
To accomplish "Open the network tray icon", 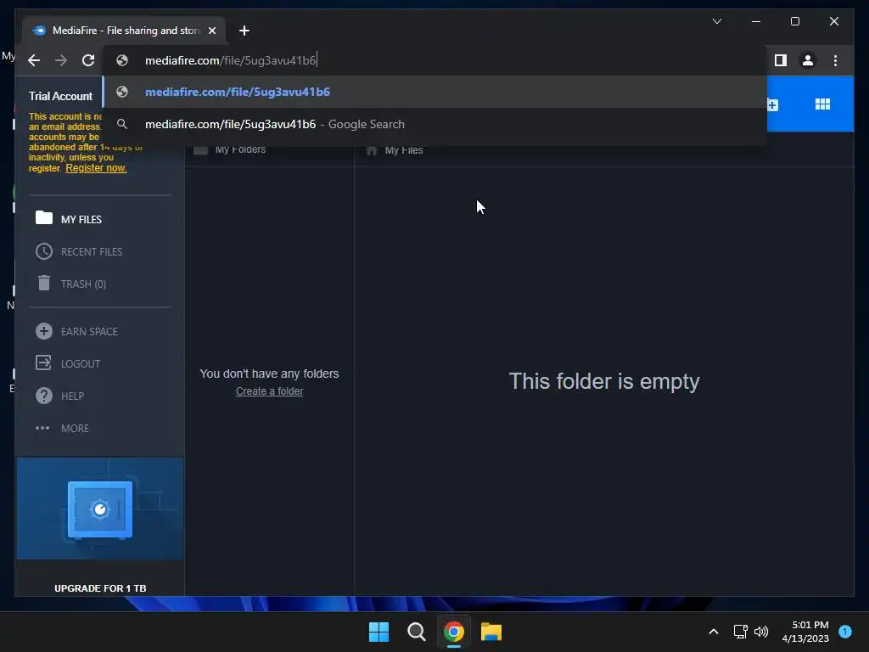I will [740, 632].
